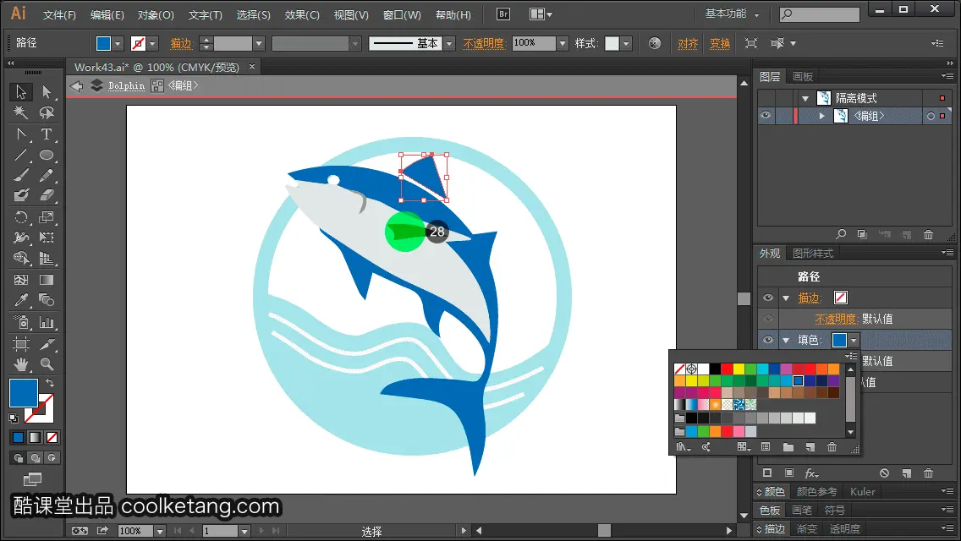Open swatch libraries menu icon
The height and width of the screenshot is (541, 961).
point(682,447)
